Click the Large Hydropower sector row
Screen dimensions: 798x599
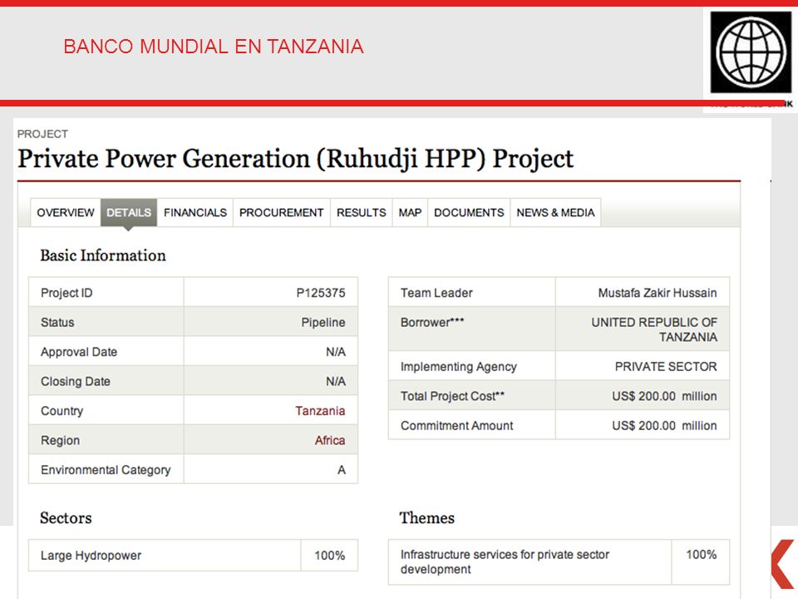[x=193, y=555]
